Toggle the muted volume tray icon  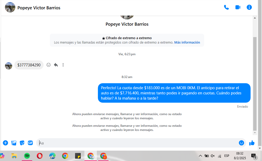(x=213, y=156)
